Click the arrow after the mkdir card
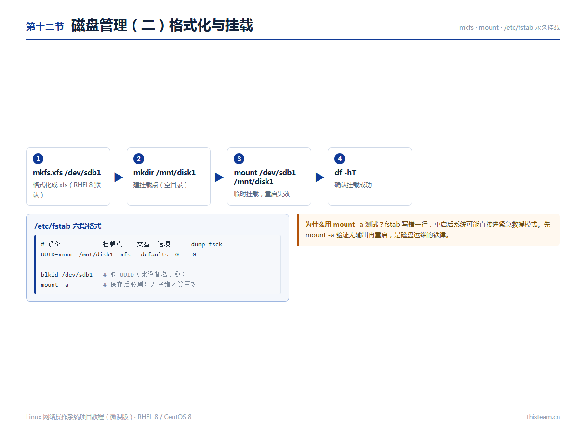The height and width of the screenshot is (433, 586). pos(219,177)
